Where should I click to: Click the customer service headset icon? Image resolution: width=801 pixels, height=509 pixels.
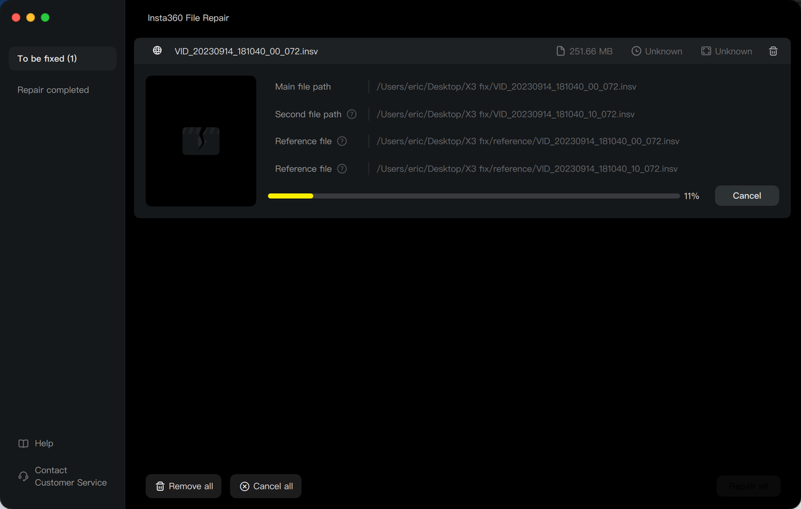(23, 476)
